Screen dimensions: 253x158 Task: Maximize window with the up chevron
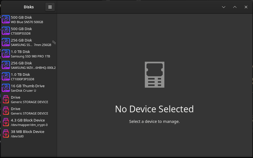[235, 7]
